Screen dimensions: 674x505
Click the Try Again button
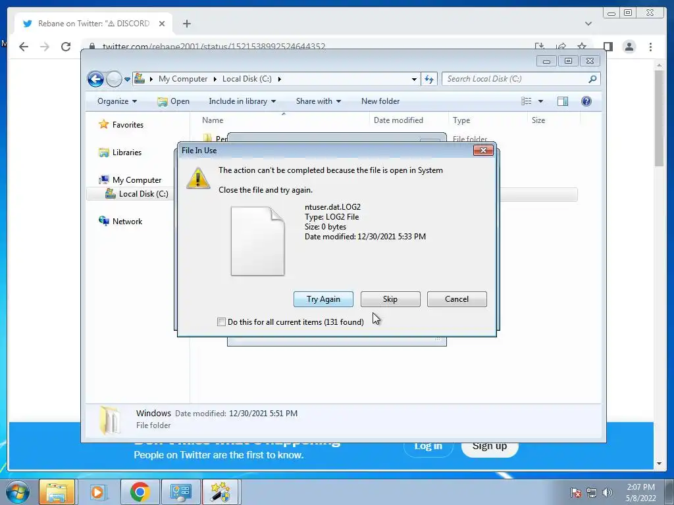point(323,299)
